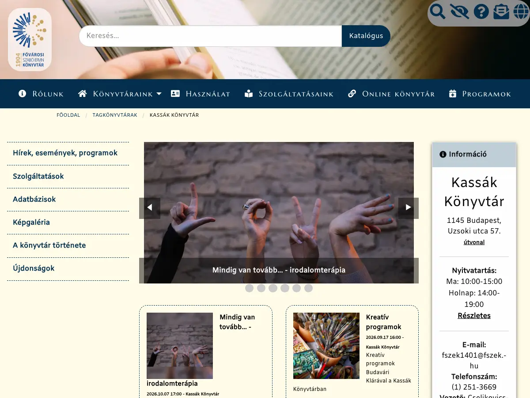Open the Kreatív programok card thumbnail
Screen dimensions: 530x398
pyautogui.click(x=326, y=346)
